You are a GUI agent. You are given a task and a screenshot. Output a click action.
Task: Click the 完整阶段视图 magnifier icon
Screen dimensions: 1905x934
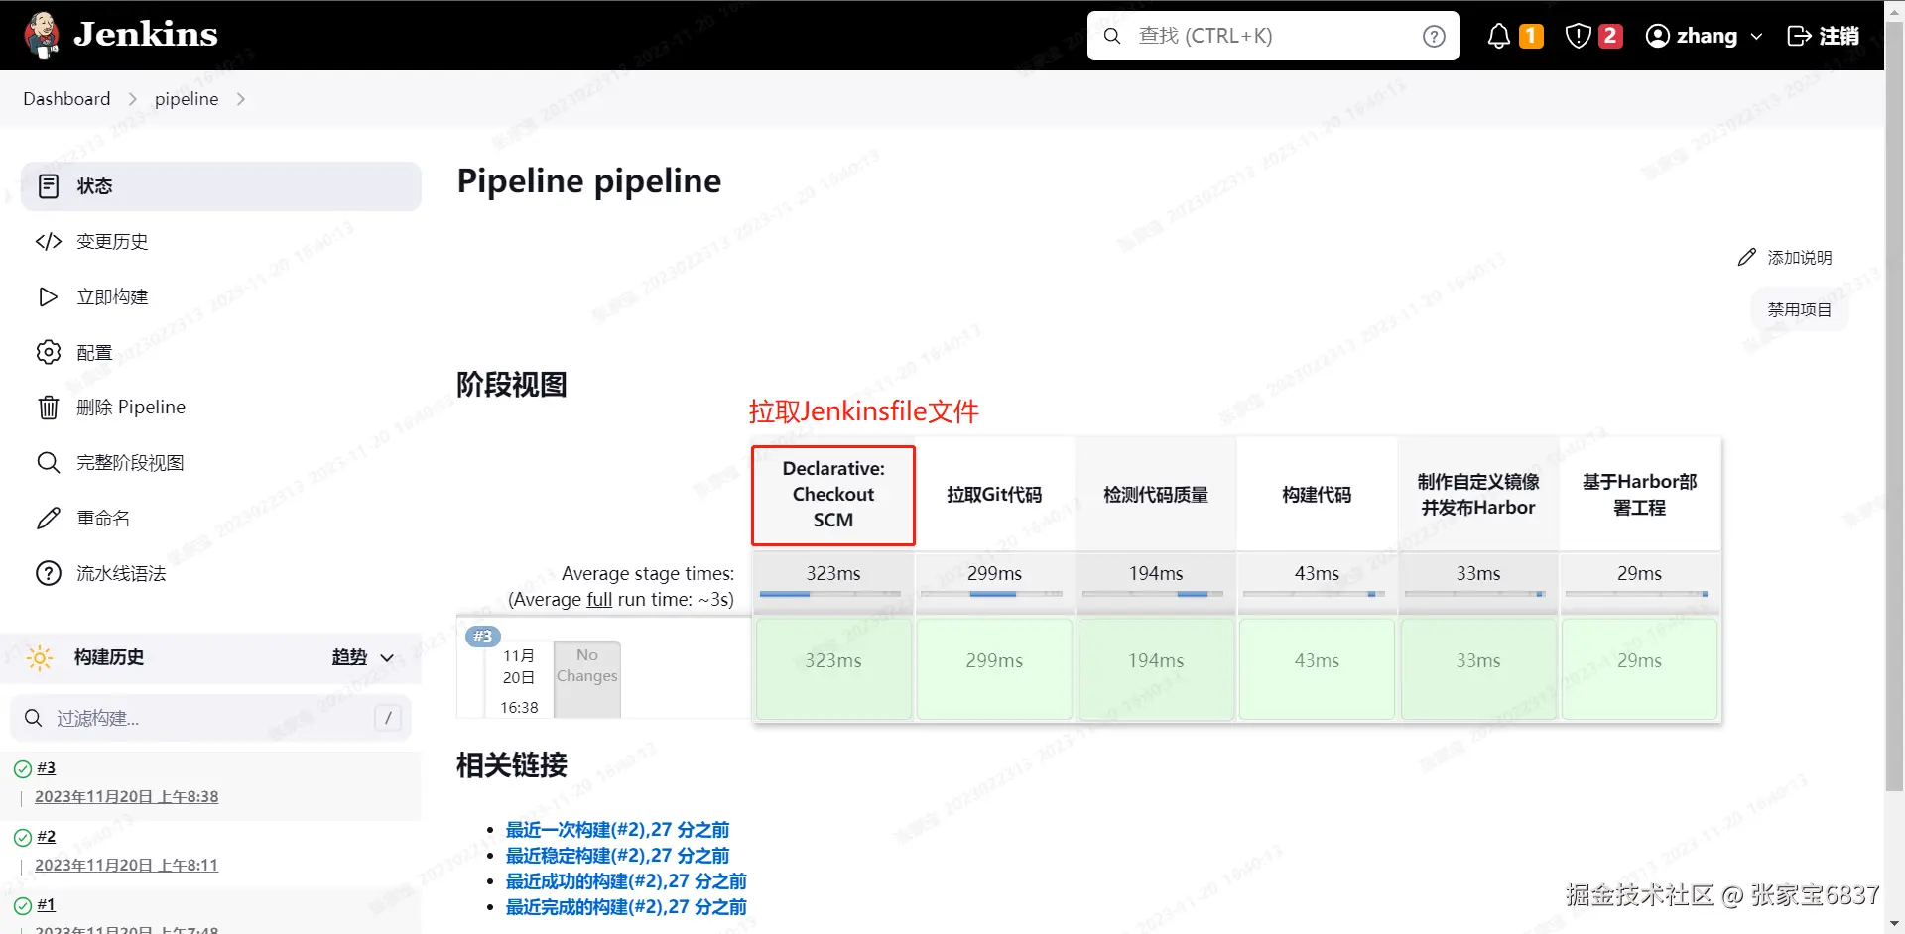49,463
